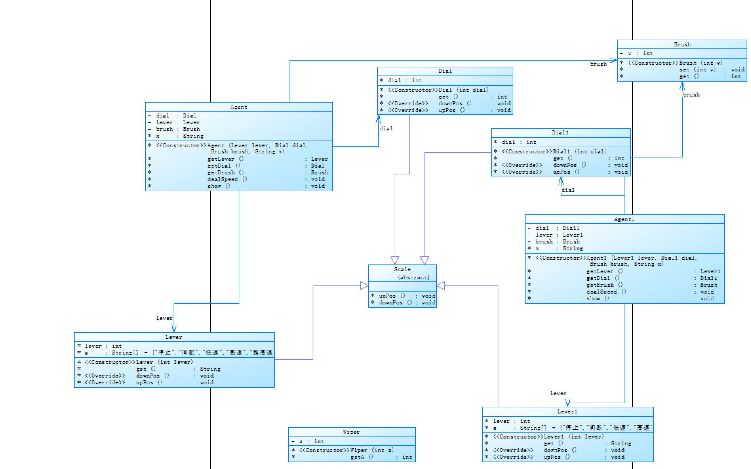Select the Agent1 class header
The height and width of the screenshot is (469, 751).
[624, 219]
